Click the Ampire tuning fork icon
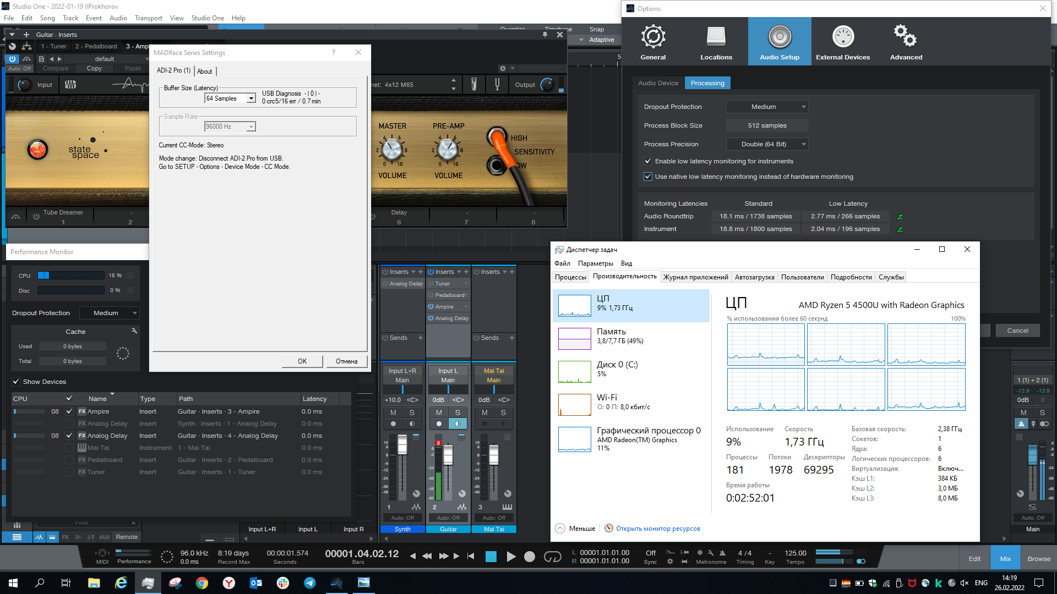 497,84
